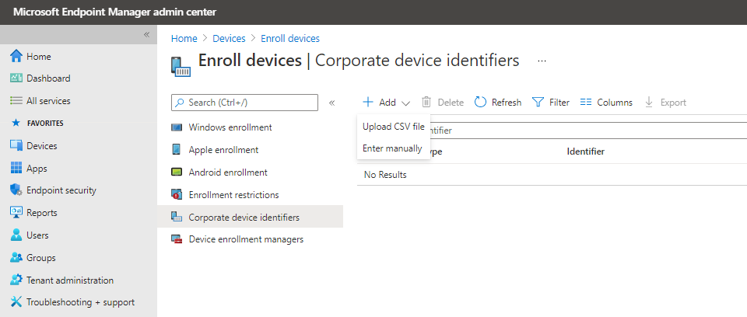Viewport: 747px width, 317px height.
Task: Click the Tenant administration label
Action: click(x=70, y=280)
